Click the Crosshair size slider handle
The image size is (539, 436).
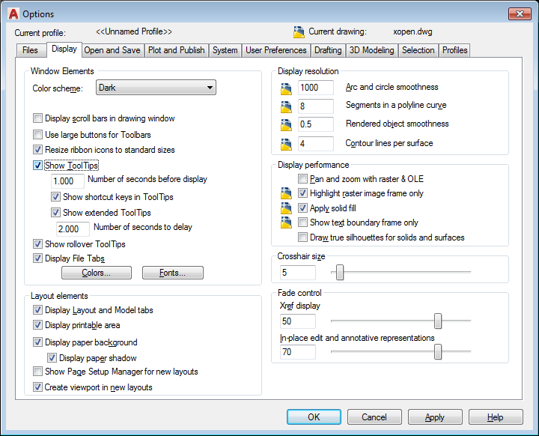(340, 273)
